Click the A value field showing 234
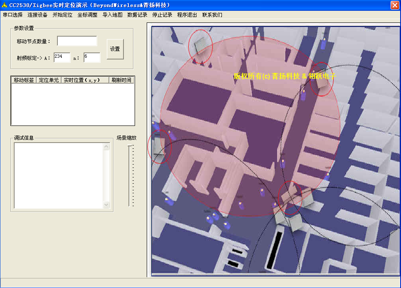This screenshot has height=288, width=401. 62,57
